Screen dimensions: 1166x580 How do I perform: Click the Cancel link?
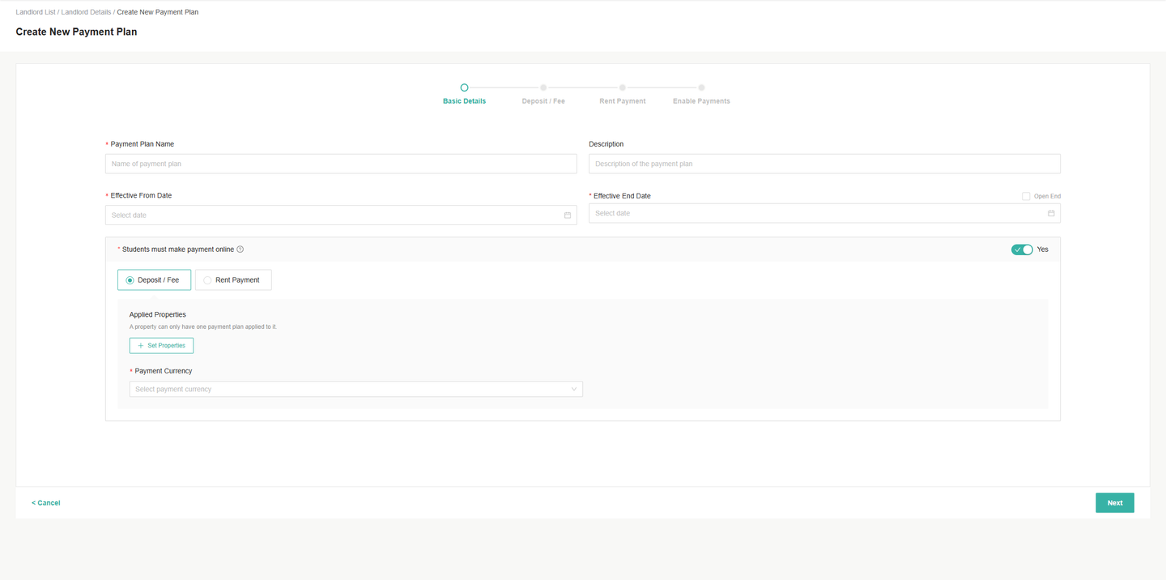[x=45, y=502]
